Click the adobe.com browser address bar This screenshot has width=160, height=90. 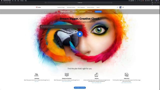point(80,3)
